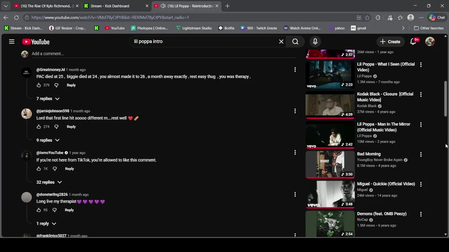Open options menu for @IsmoYouTube comment
This screenshot has width=449, height=252.
pos(295,153)
